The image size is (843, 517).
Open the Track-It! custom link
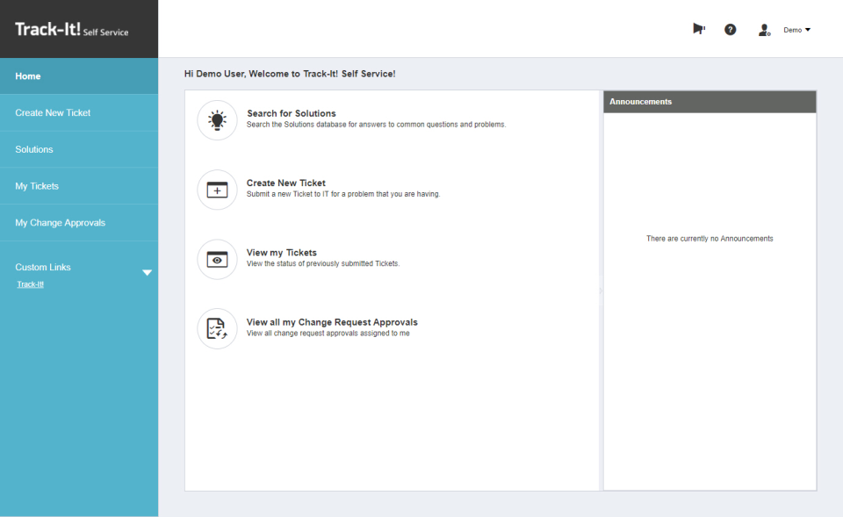tap(29, 284)
